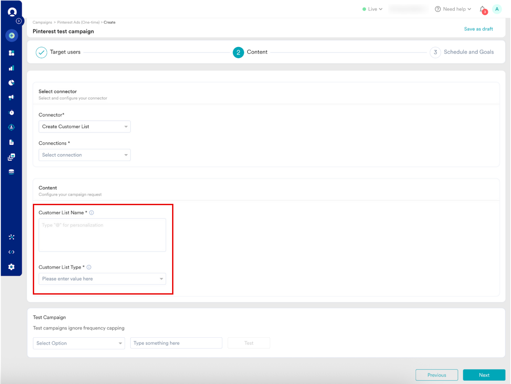
Task: Click the user target icon in sidebar
Action: point(11,127)
